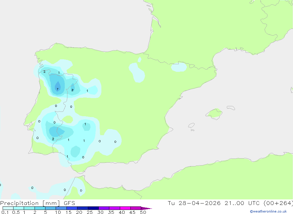Click the '25' legend scale label
The width and height of the screenshot is (293, 214).
coord(90,212)
